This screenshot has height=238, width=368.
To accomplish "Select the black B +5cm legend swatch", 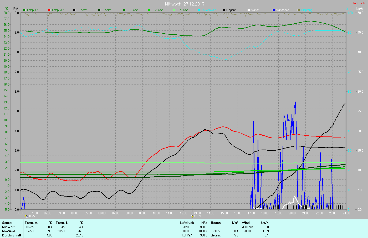I will [x=74, y=10].
